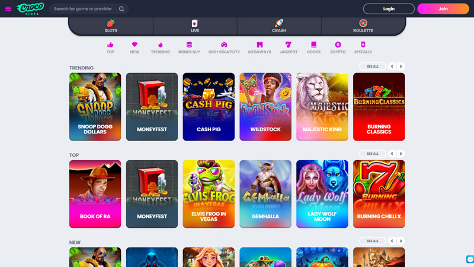The width and height of the screenshot is (474, 267).
Task: Show next games in Trending row
Action: (x=401, y=66)
